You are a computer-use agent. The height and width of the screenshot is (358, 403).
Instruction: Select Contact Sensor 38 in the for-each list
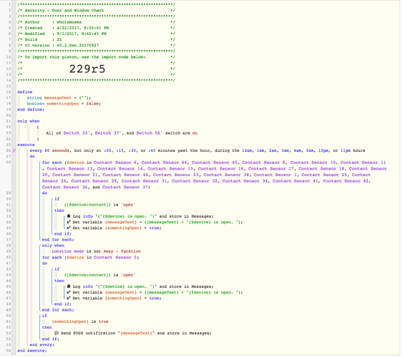coord(226,175)
